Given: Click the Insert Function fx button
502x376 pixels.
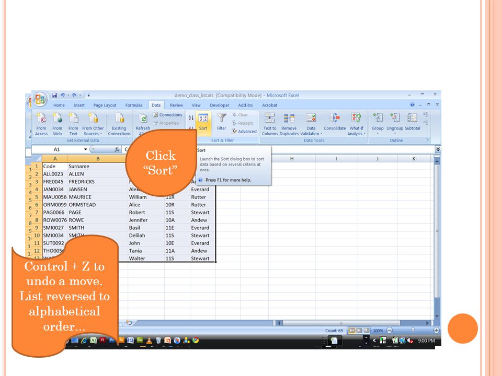Looking at the screenshot, I should click(117, 149).
